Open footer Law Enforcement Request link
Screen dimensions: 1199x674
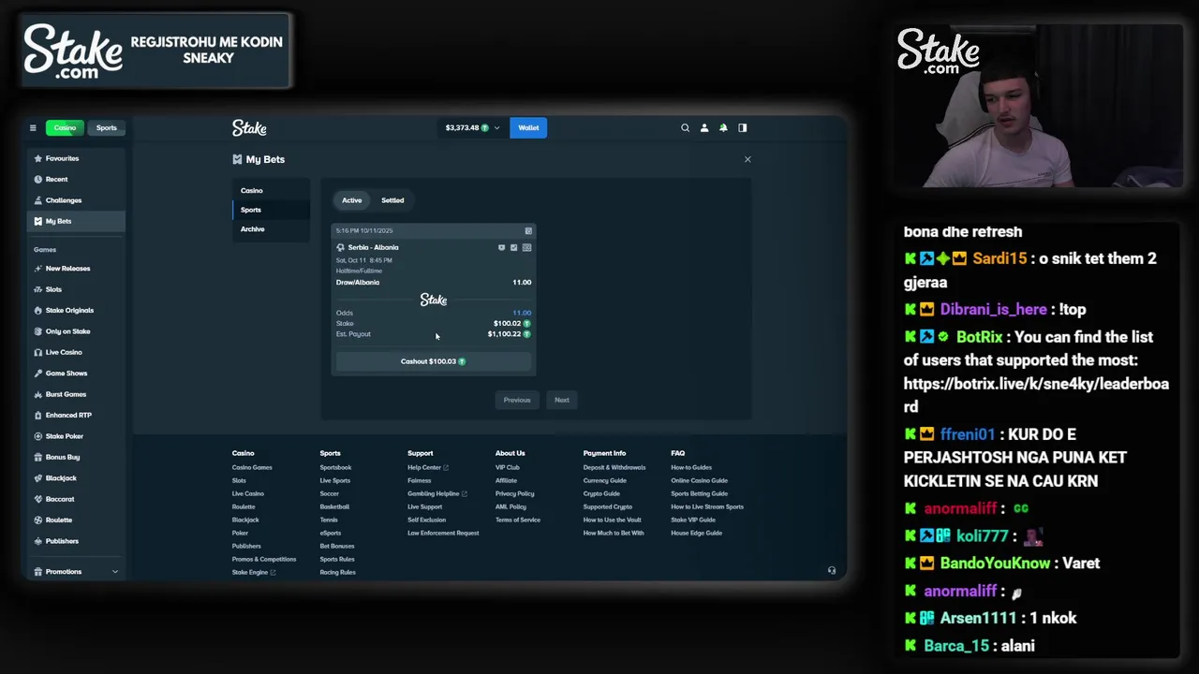click(443, 533)
